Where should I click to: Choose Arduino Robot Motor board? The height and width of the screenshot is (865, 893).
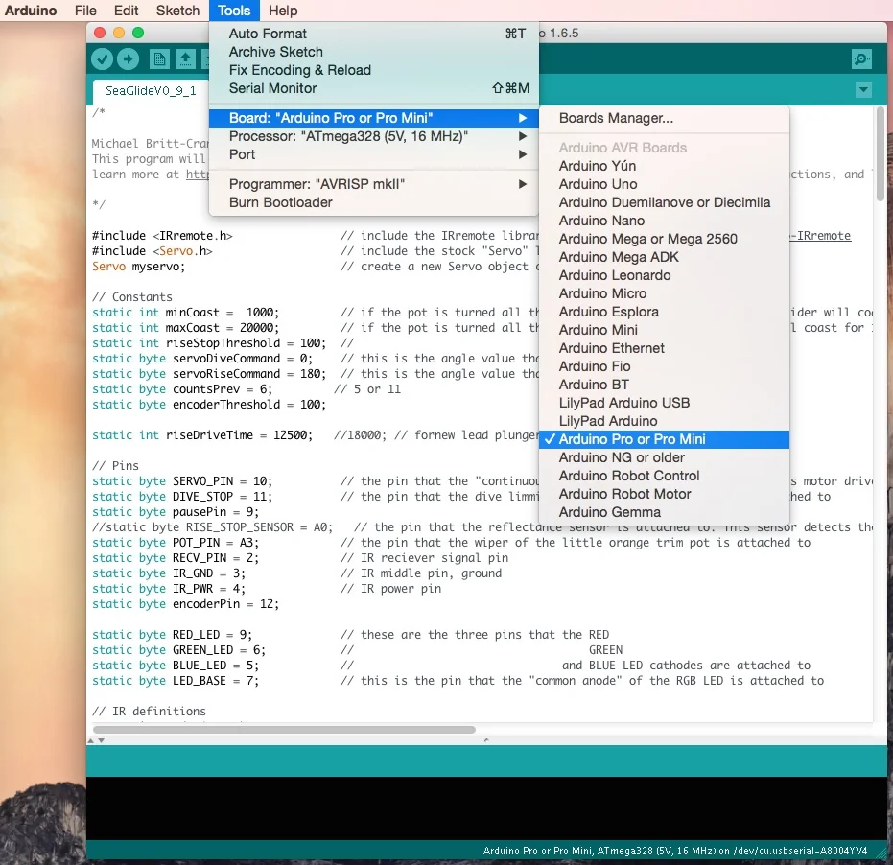pyautogui.click(x=664, y=494)
